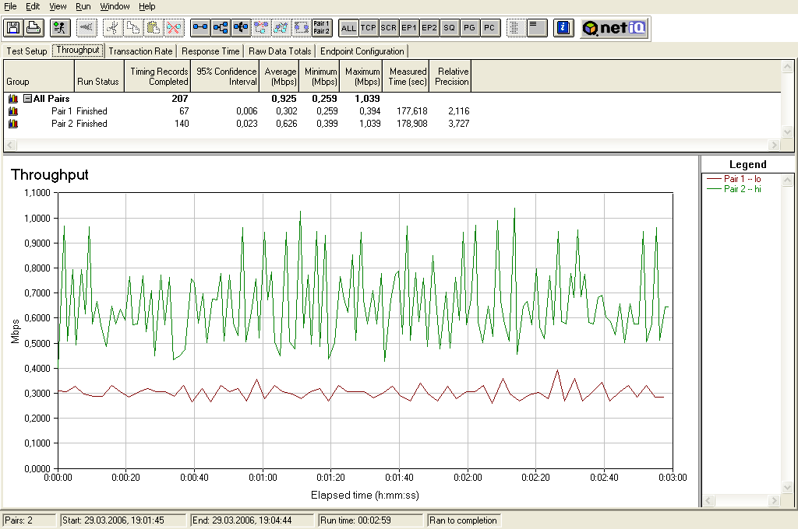Click the blue info icon

[x=562, y=28]
